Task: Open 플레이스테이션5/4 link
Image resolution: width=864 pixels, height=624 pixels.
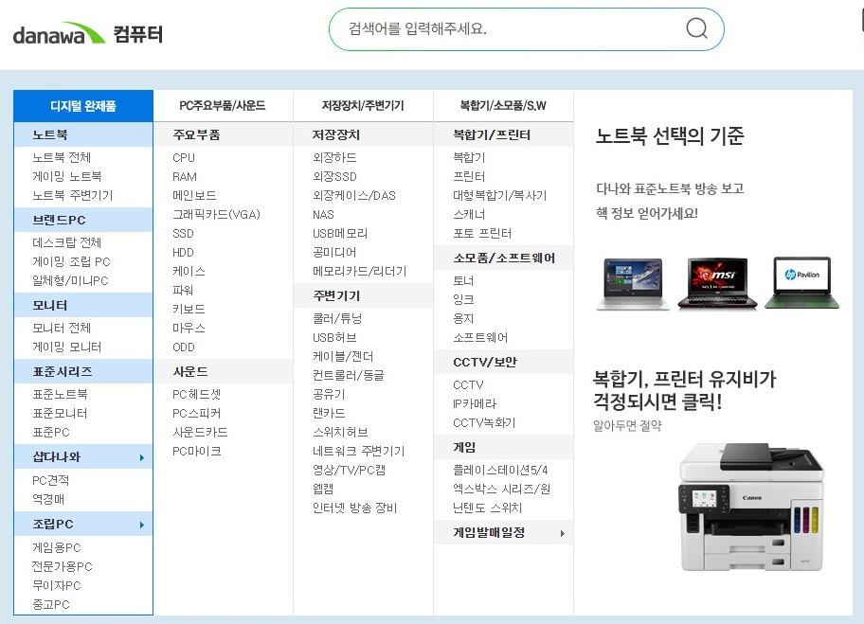Action: pyautogui.click(x=500, y=471)
